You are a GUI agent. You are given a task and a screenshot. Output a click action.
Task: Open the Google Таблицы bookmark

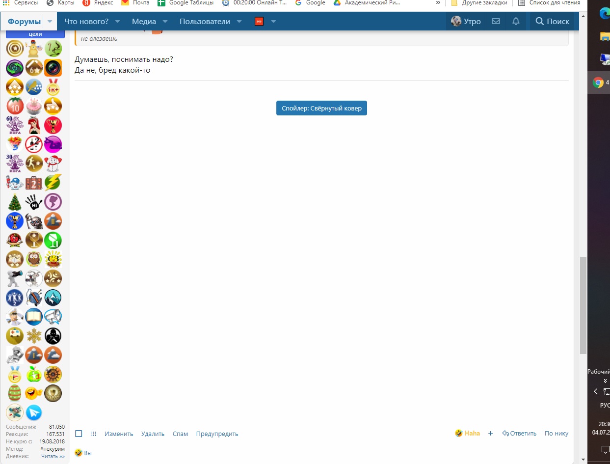(186, 3)
